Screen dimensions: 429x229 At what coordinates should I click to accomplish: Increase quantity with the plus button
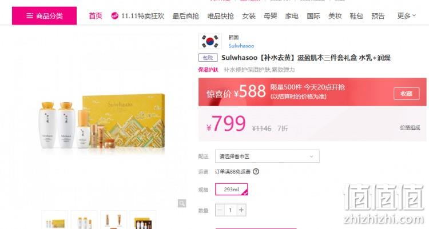coord(241,210)
